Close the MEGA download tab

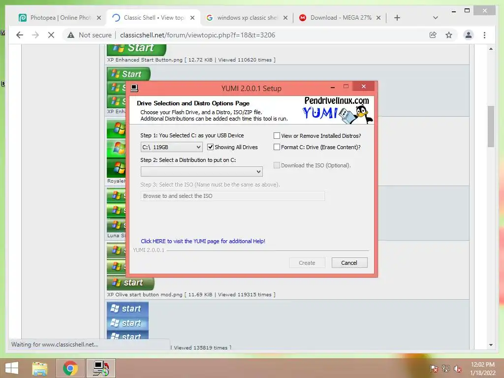point(378,18)
